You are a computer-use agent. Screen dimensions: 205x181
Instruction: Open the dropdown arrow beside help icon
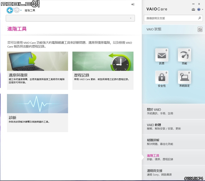202,9
